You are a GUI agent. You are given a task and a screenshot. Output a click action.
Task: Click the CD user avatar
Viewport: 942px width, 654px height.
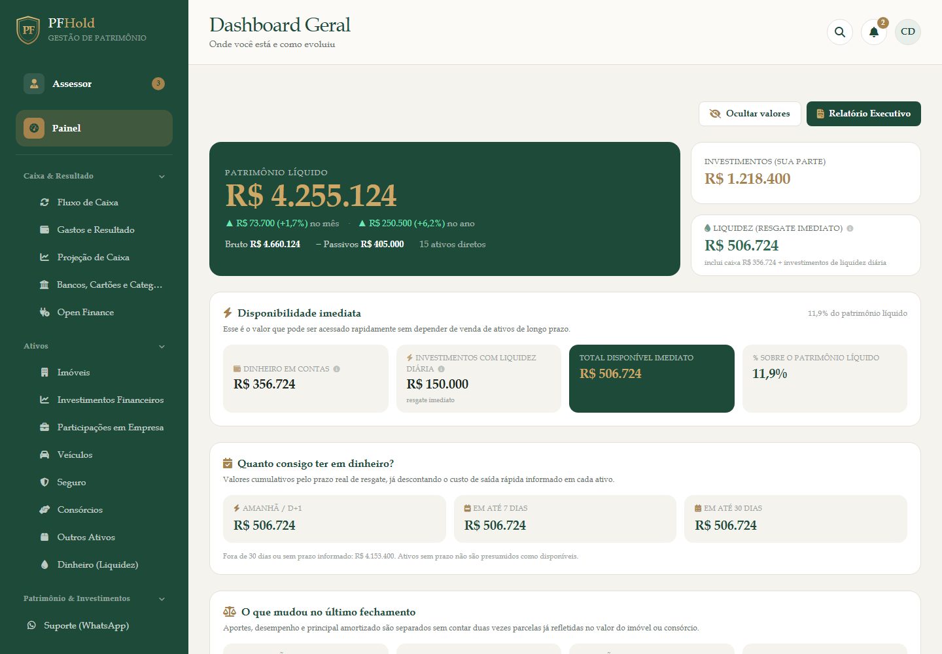[908, 31]
